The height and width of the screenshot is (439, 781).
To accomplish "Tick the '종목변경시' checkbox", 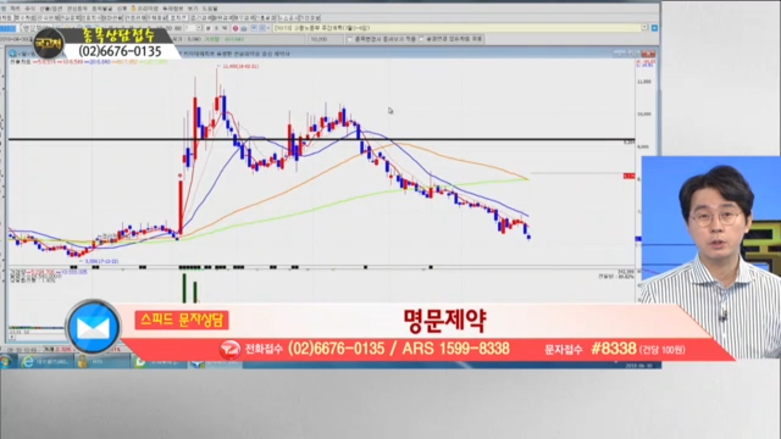I will pos(350,38).
